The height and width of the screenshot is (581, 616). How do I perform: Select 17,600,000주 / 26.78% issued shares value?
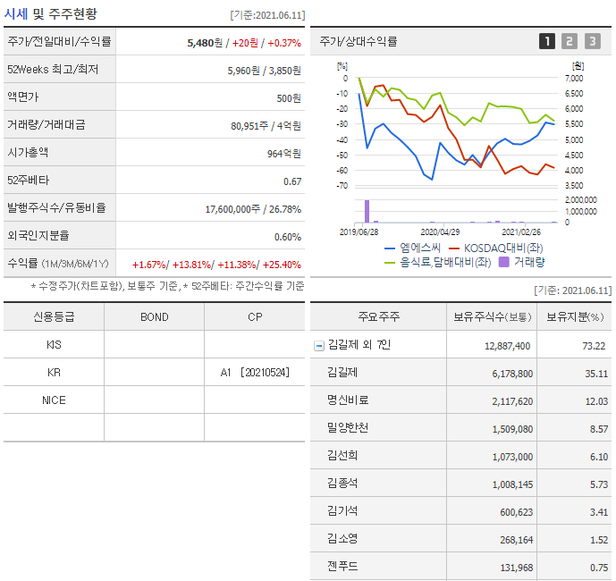click(253, 209)
